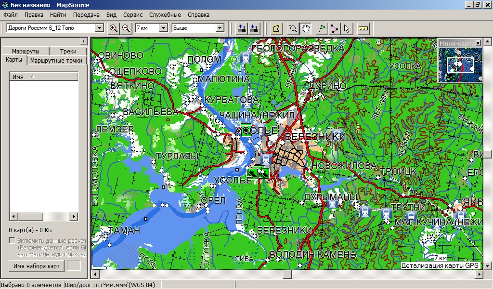Click the zoom out magnifier icon
Image resolution: width=493 pixels, height=289 pixels.
tap(126, 28)
